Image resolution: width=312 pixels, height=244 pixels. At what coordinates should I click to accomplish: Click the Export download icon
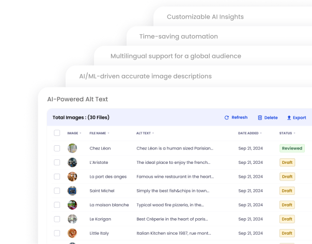coord(289,117)
